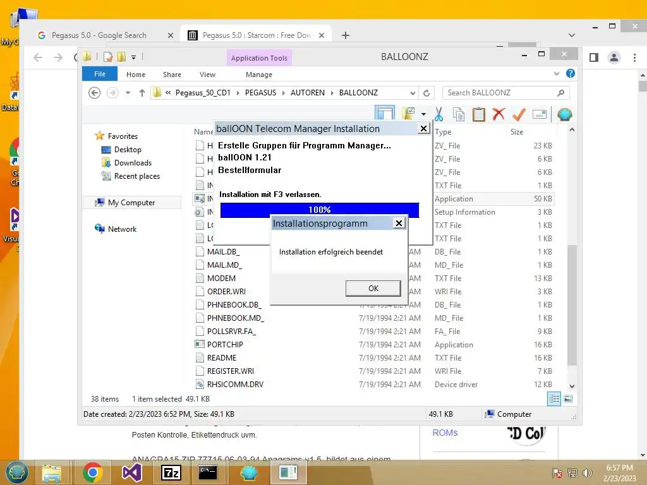Expand the address bar history dropdown
This screenshot has height=485, width=647.
click(x=412, y=93)
